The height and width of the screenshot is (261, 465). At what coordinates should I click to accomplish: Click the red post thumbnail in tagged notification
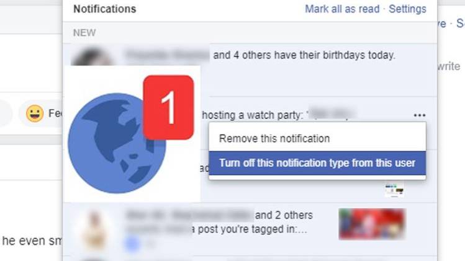point(372,224)
